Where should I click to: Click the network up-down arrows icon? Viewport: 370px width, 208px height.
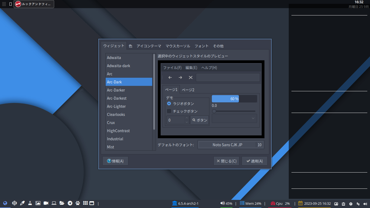click(358, 204)
